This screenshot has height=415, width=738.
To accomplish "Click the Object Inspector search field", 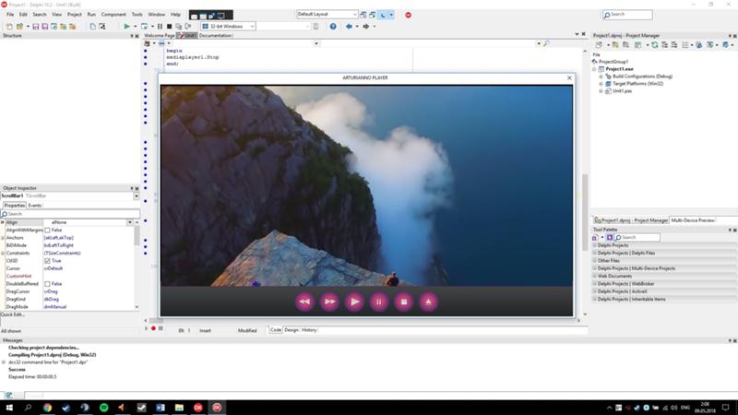I will point(70,214).
